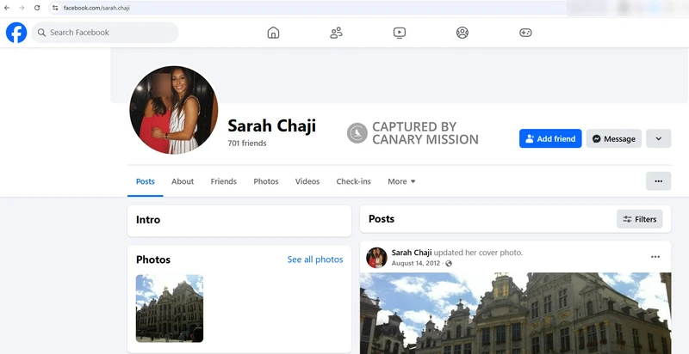Expand the chevron dropdown beside Message

(658, 138)
